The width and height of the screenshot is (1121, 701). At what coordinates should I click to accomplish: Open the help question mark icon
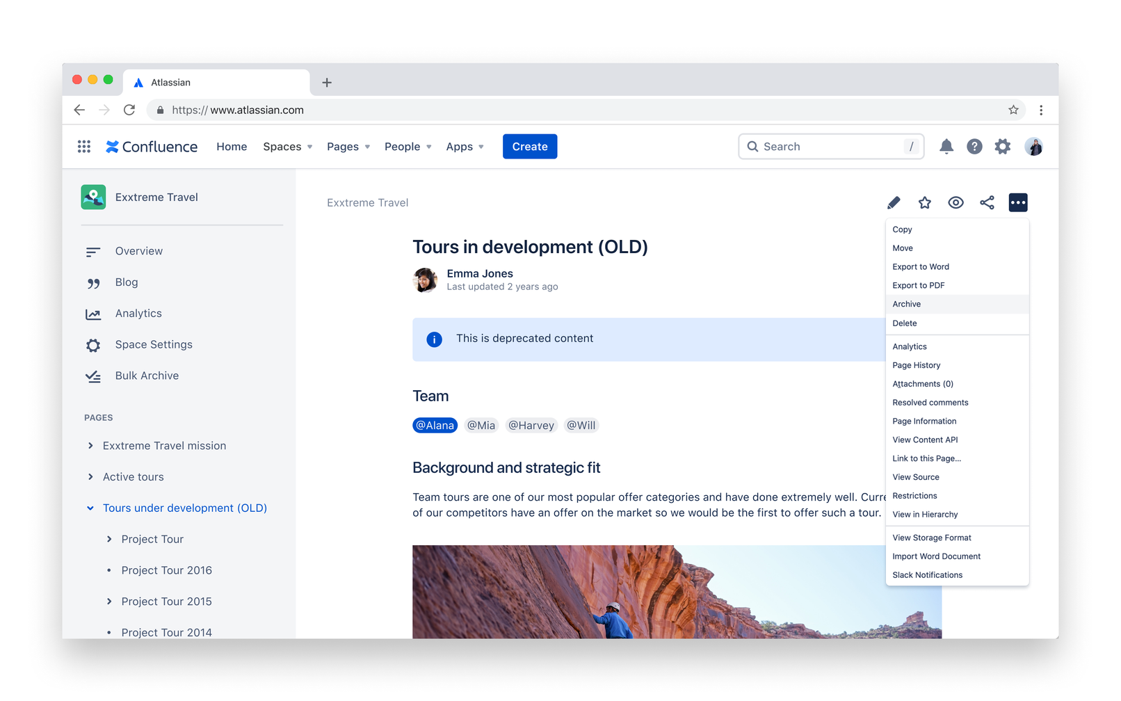click(974, 146)
